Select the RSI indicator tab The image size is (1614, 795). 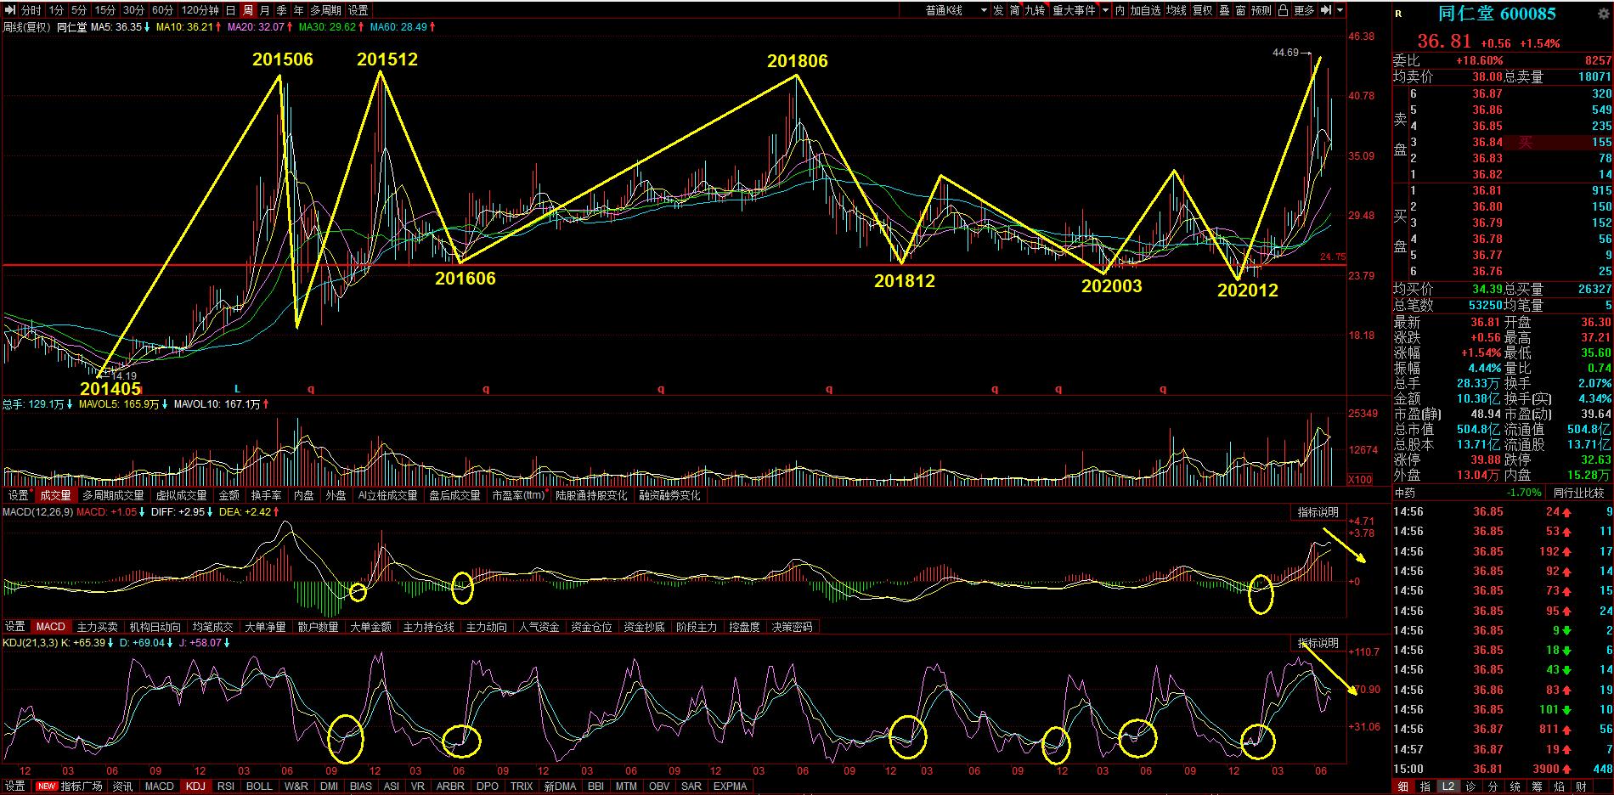(x=225, y=787)
